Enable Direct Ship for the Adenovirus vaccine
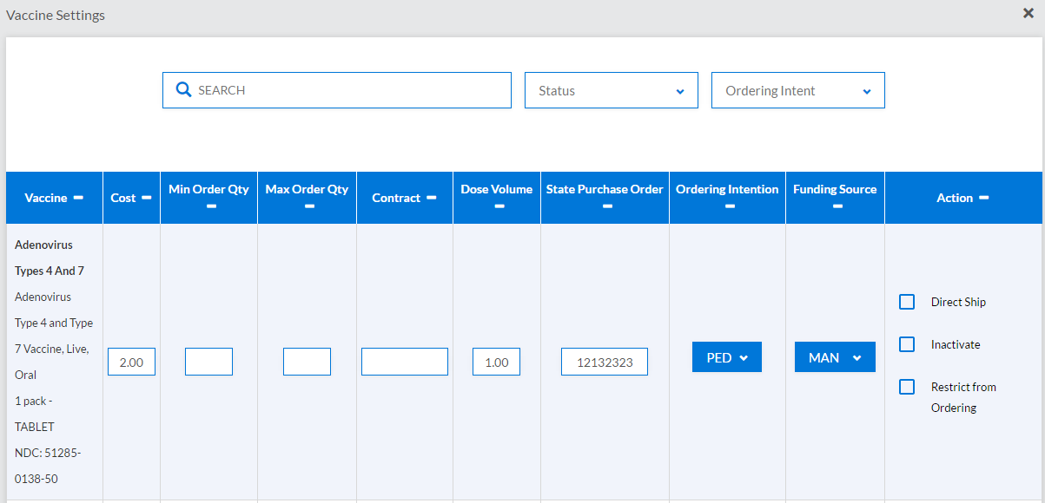 click(907, 302)
